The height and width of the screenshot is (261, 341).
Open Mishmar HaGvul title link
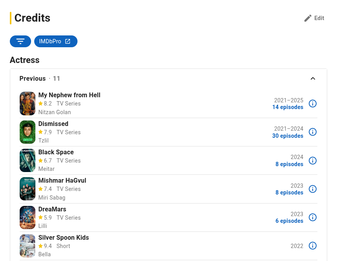[x=62, y=180]
